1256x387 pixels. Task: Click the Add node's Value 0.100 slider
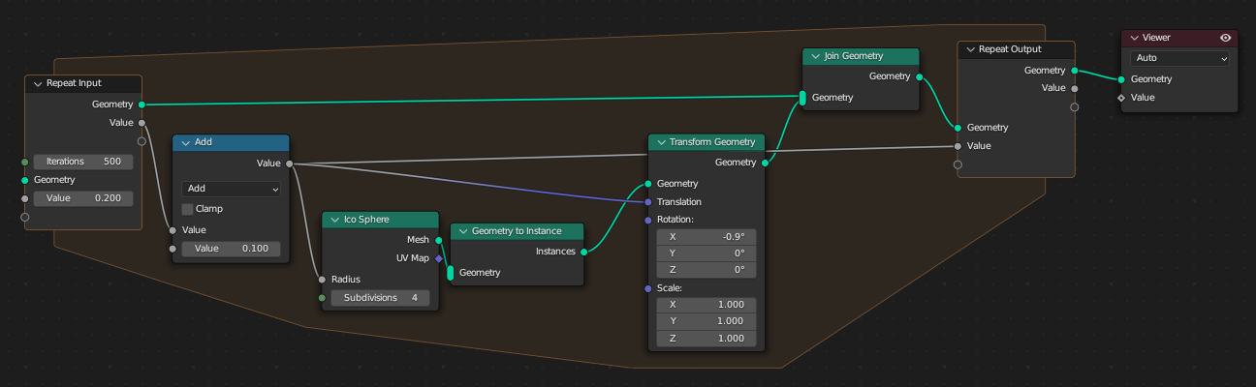click(x=231, y=249)
